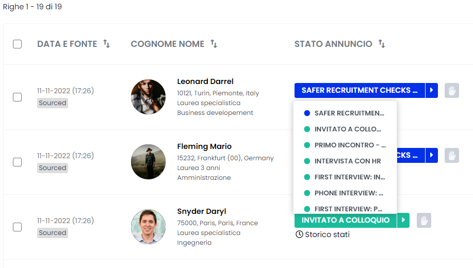
Task: Open status arrow dropdown for Fleming Mario
Action: (432, 155)
